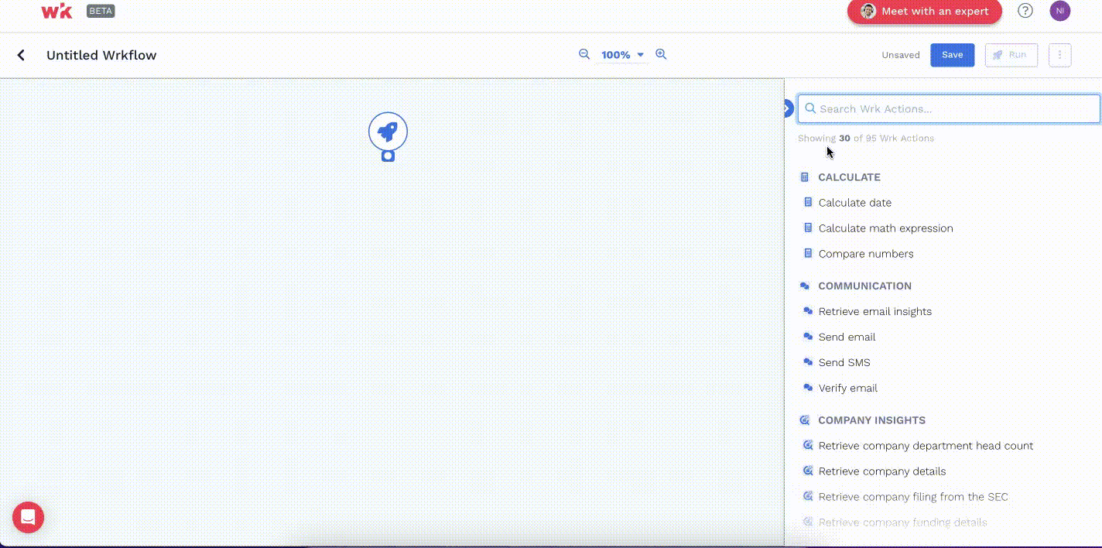
Task: Select Retrieve company filing from the SEC
Action: tap(913, 497)
